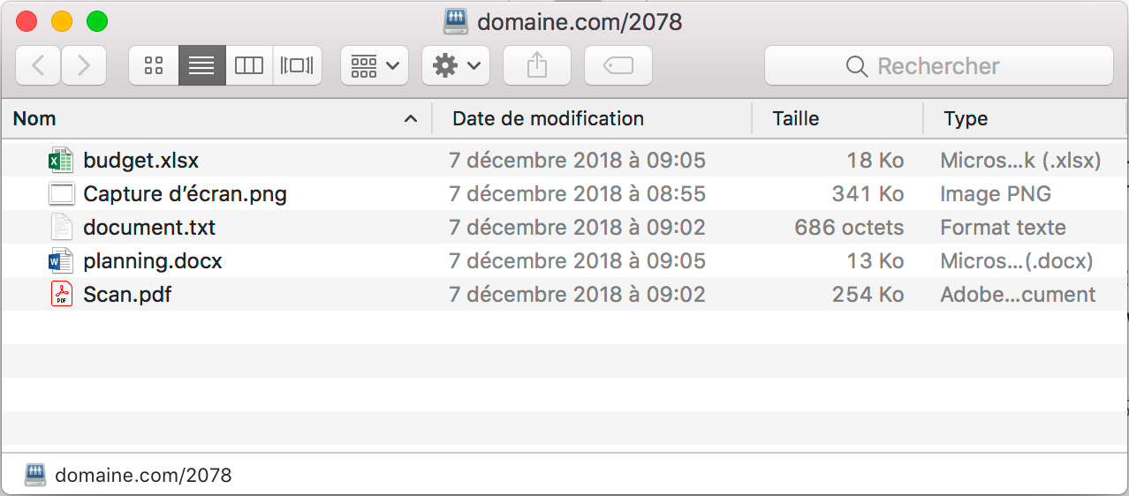Screen dimensions: 1129x496
Task: Click the window title domaine.com/2078
Action: click(580, 21)
